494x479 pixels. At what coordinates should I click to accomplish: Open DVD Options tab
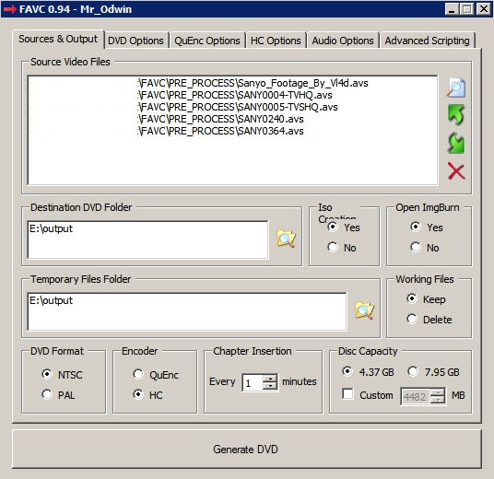(x=135, y=41)
